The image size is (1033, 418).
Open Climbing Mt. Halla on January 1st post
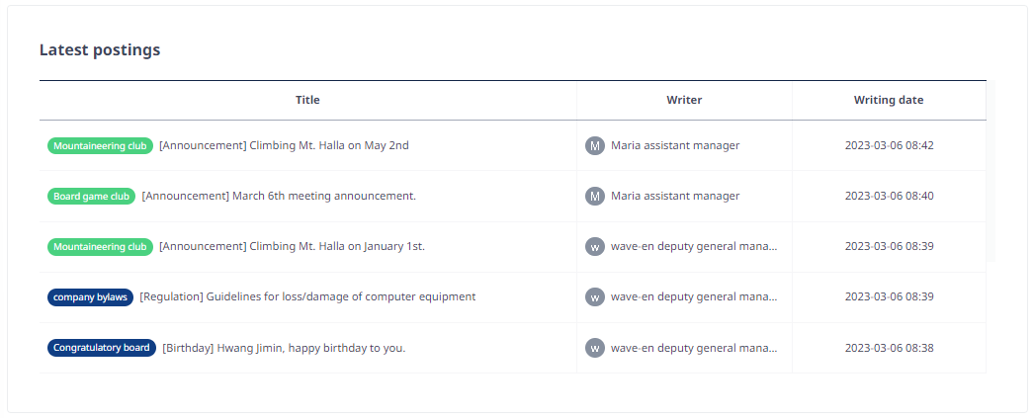click(292, 247)
